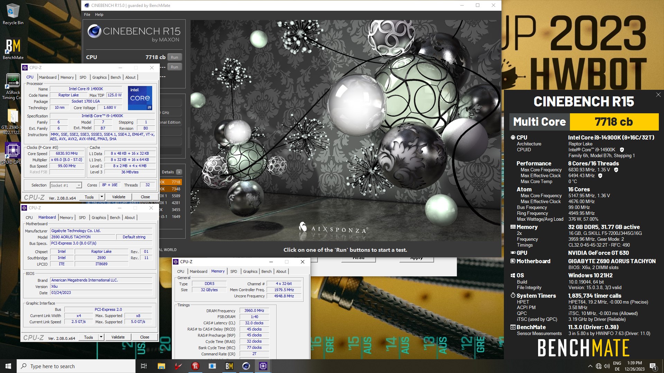Click the verified shield next to CPUID

coord(622,150)
